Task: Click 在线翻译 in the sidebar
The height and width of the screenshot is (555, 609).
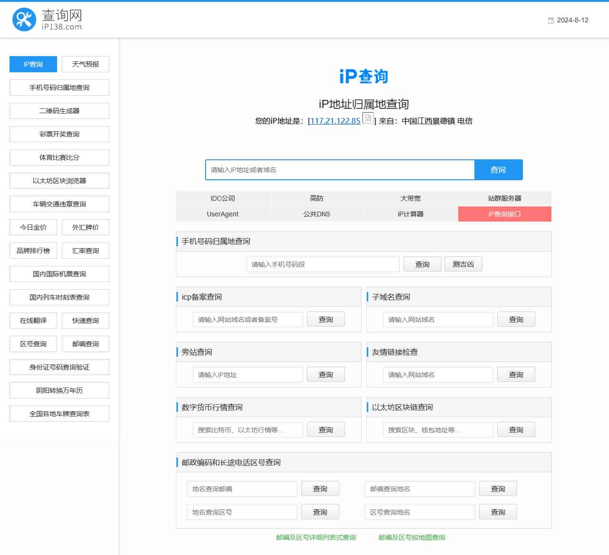Action: (x=33, y=321)
